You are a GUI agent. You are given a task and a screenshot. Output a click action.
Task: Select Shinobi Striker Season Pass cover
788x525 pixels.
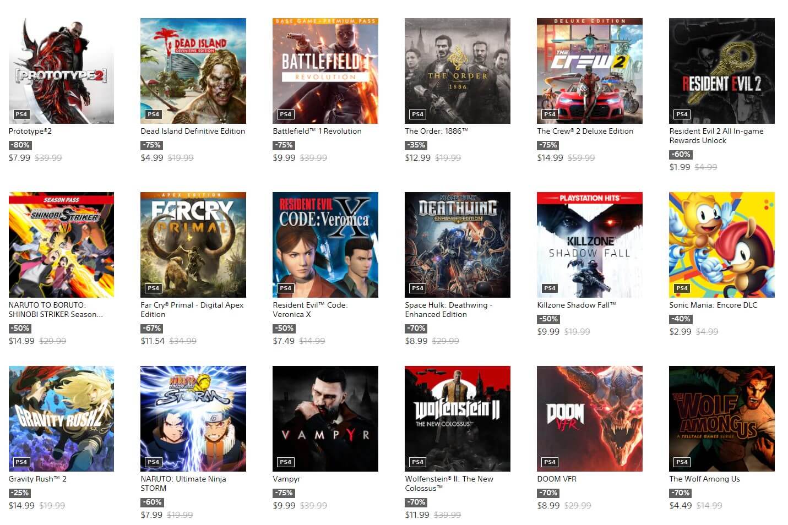(61, 245)
